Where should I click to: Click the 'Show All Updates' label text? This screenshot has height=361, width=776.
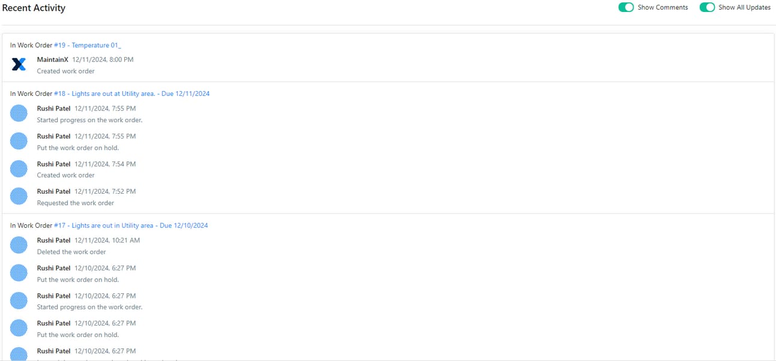(744, 7)
